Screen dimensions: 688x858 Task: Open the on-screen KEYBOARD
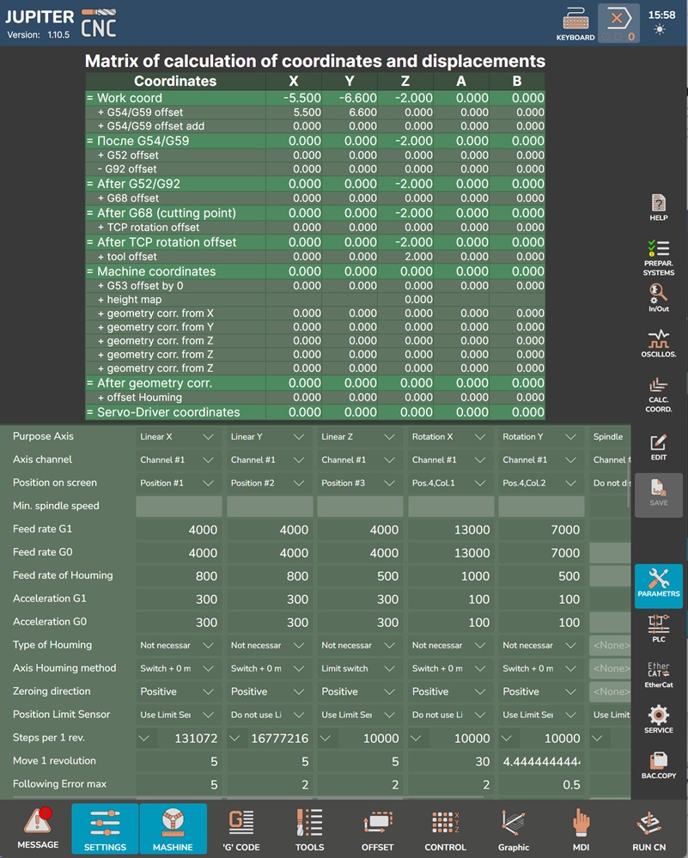(x=575, y=23)
